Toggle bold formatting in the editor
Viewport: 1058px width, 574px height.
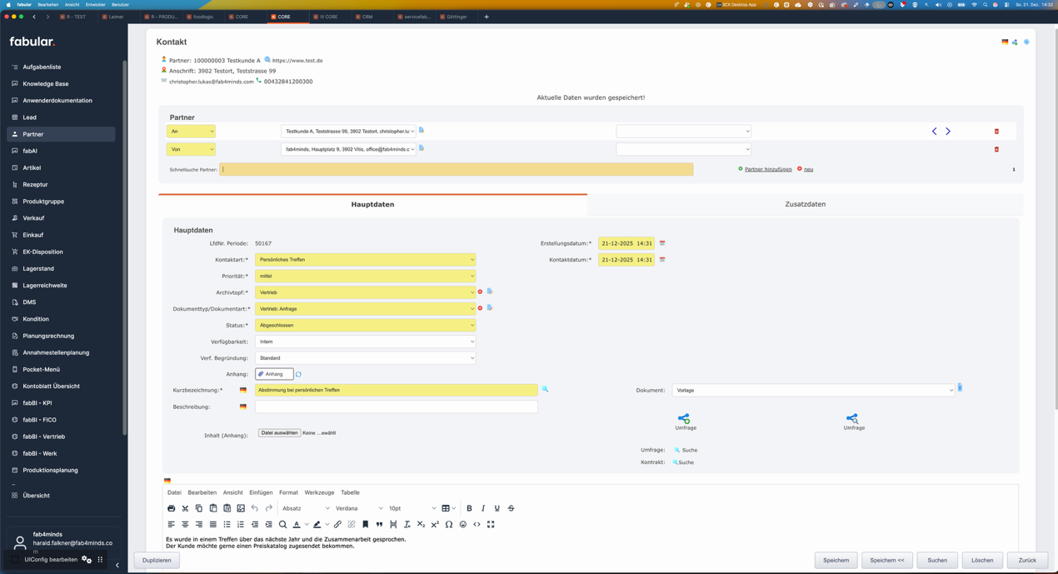click(469, 508)
